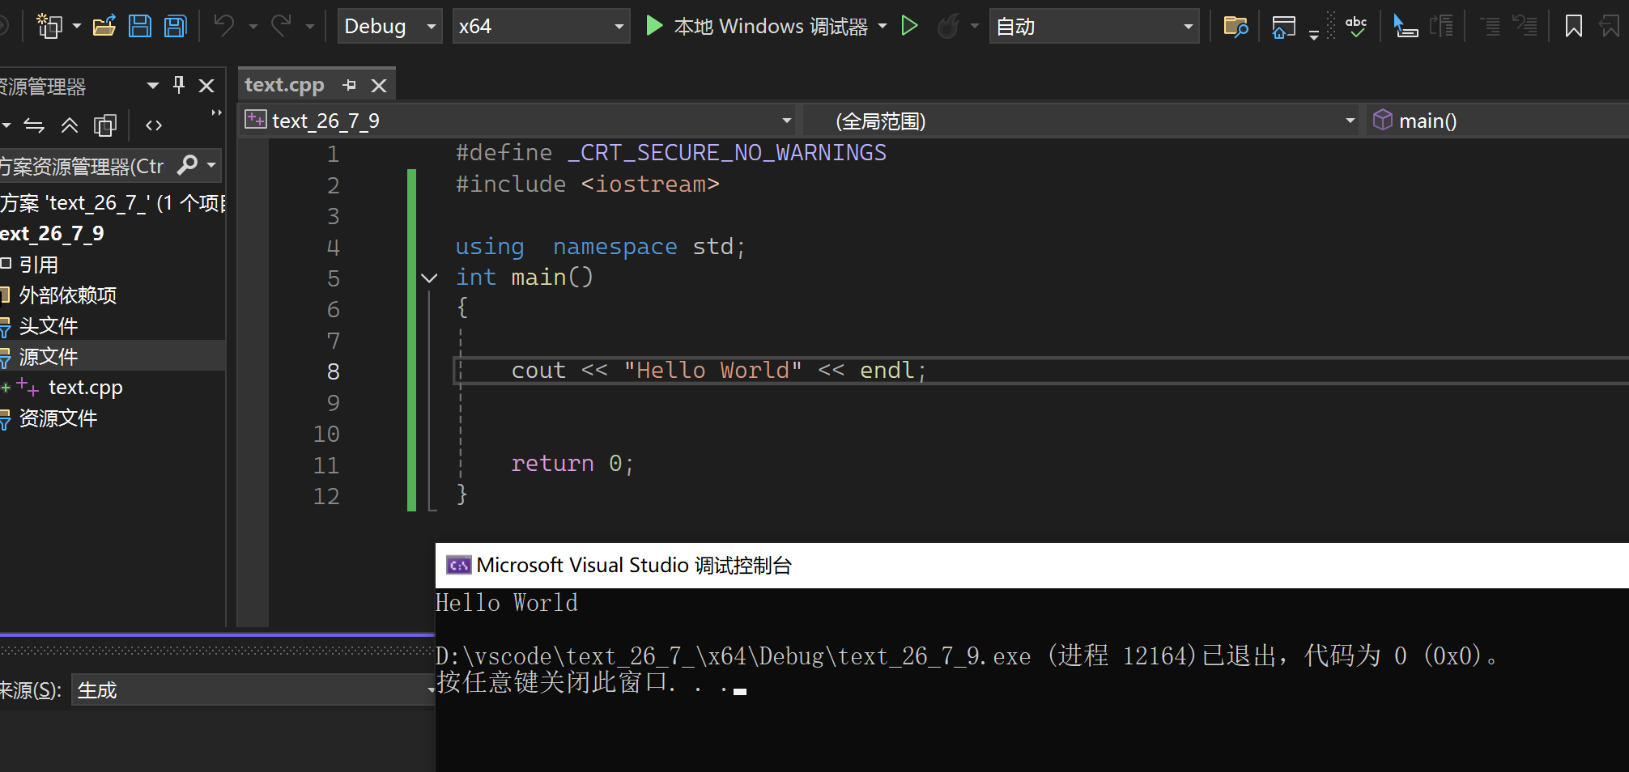Click the collapse all icon in Solution Explorer

[70, 125]
